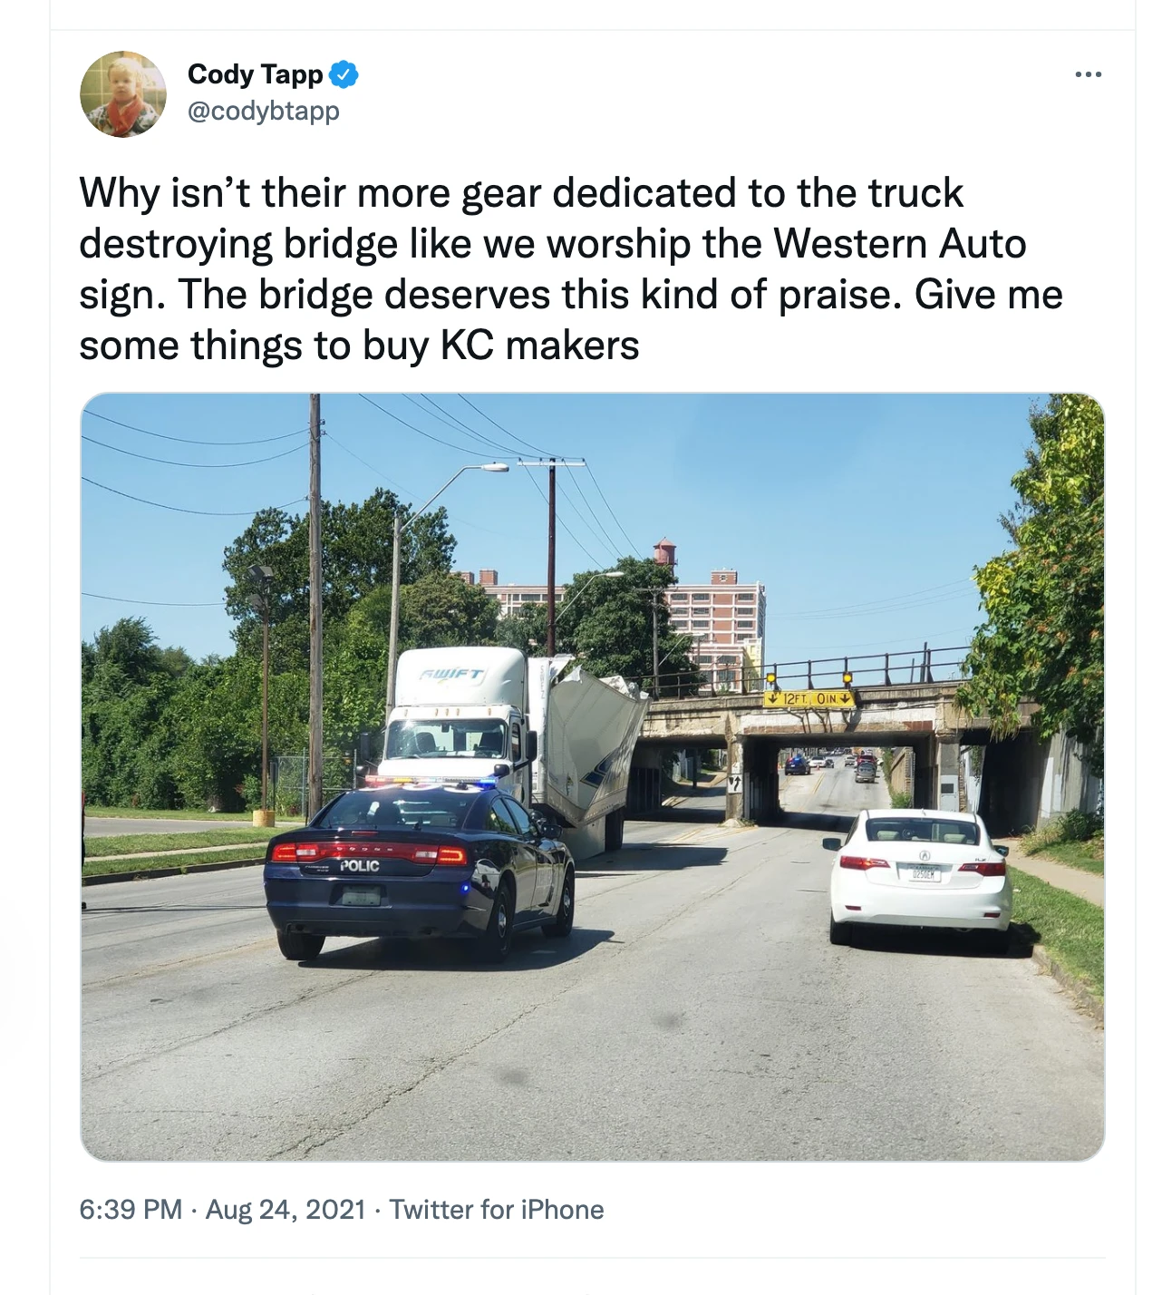Screen dimensions: 1162x1295
Task: Click the blue verified badge
Action: (344, 74)
